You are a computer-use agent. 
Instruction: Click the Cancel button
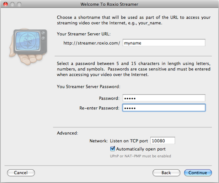pyautogui.click(x=21, y=172)
